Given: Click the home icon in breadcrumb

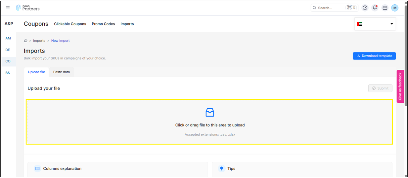Looking at the screenshot, I should coord(25,41).
